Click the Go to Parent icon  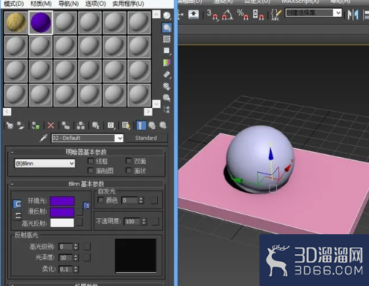click(x=152, y=125)
